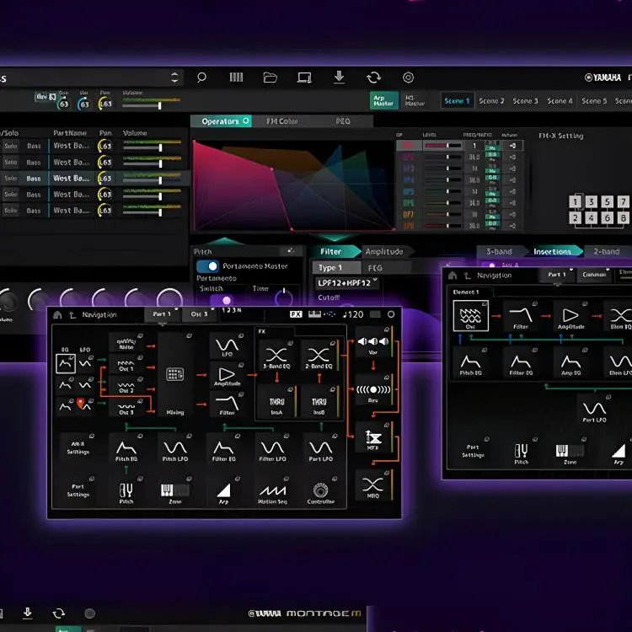Select Scene 2 button
632x632 pixels.
490,100
